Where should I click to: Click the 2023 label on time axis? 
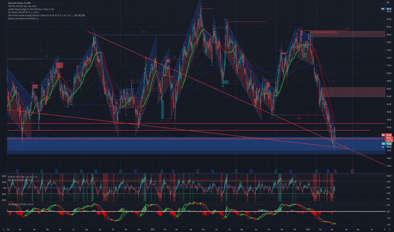tap(308, 229)
